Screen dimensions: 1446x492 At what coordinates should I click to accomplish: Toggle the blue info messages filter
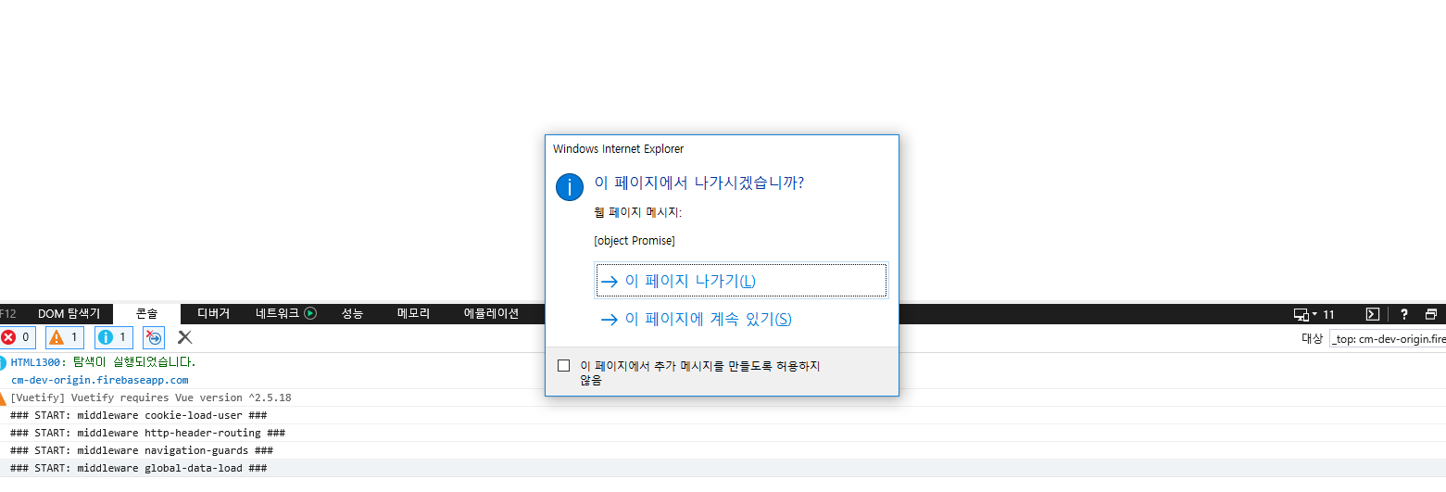(x=114, y=337)
